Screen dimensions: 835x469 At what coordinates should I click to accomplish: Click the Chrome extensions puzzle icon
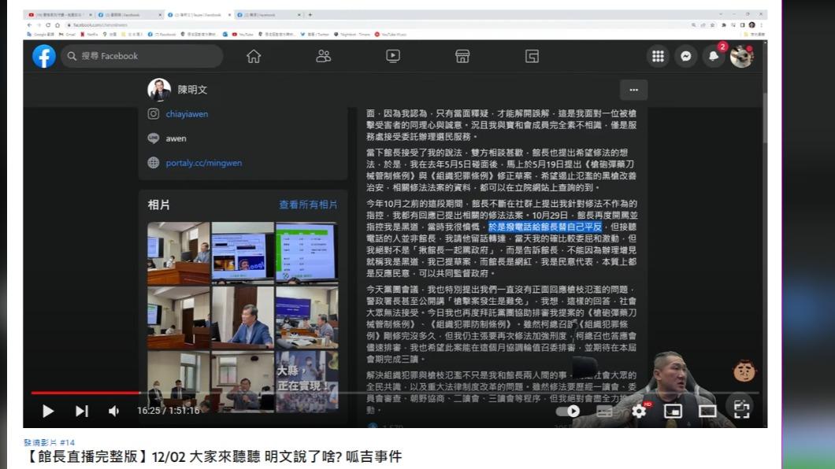tap(724, 25)
